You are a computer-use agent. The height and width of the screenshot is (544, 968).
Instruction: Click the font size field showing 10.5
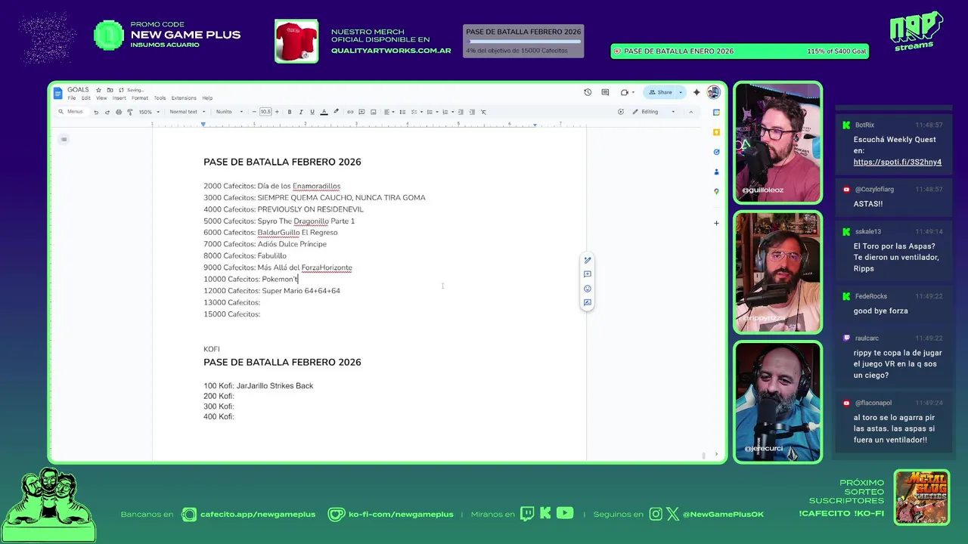265,112
